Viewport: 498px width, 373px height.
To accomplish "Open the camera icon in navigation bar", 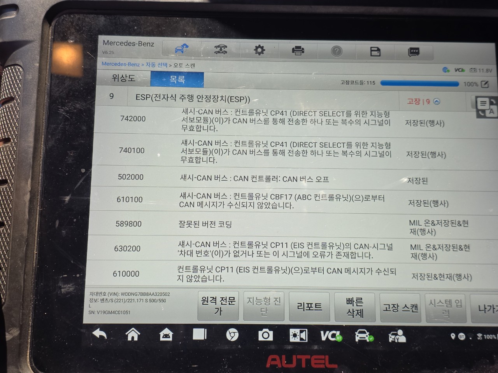I will [265, 335].
